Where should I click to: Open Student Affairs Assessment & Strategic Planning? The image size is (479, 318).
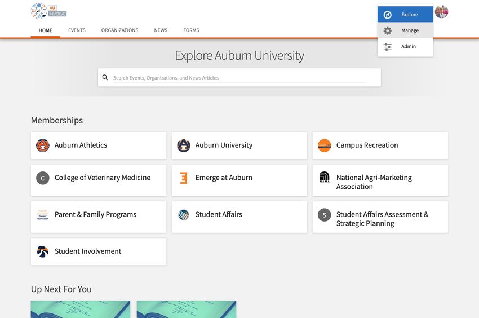click(x=380, y=217)
